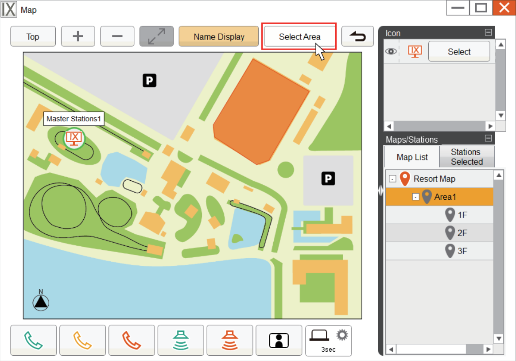Open the 3sec monitor timer settings
The height and width of the screenshot is (361, 516).
click(x=328, y=340)
